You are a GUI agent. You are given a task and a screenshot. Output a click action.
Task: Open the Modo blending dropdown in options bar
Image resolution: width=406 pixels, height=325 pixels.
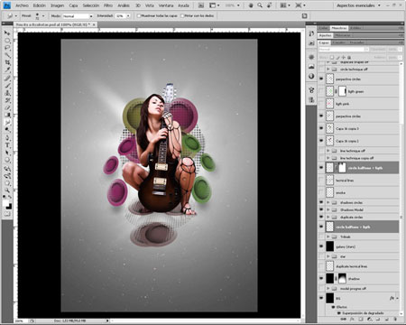pos(78,16)
